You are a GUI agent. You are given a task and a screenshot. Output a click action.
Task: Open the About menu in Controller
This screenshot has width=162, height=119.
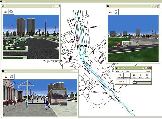pos(148,72)
